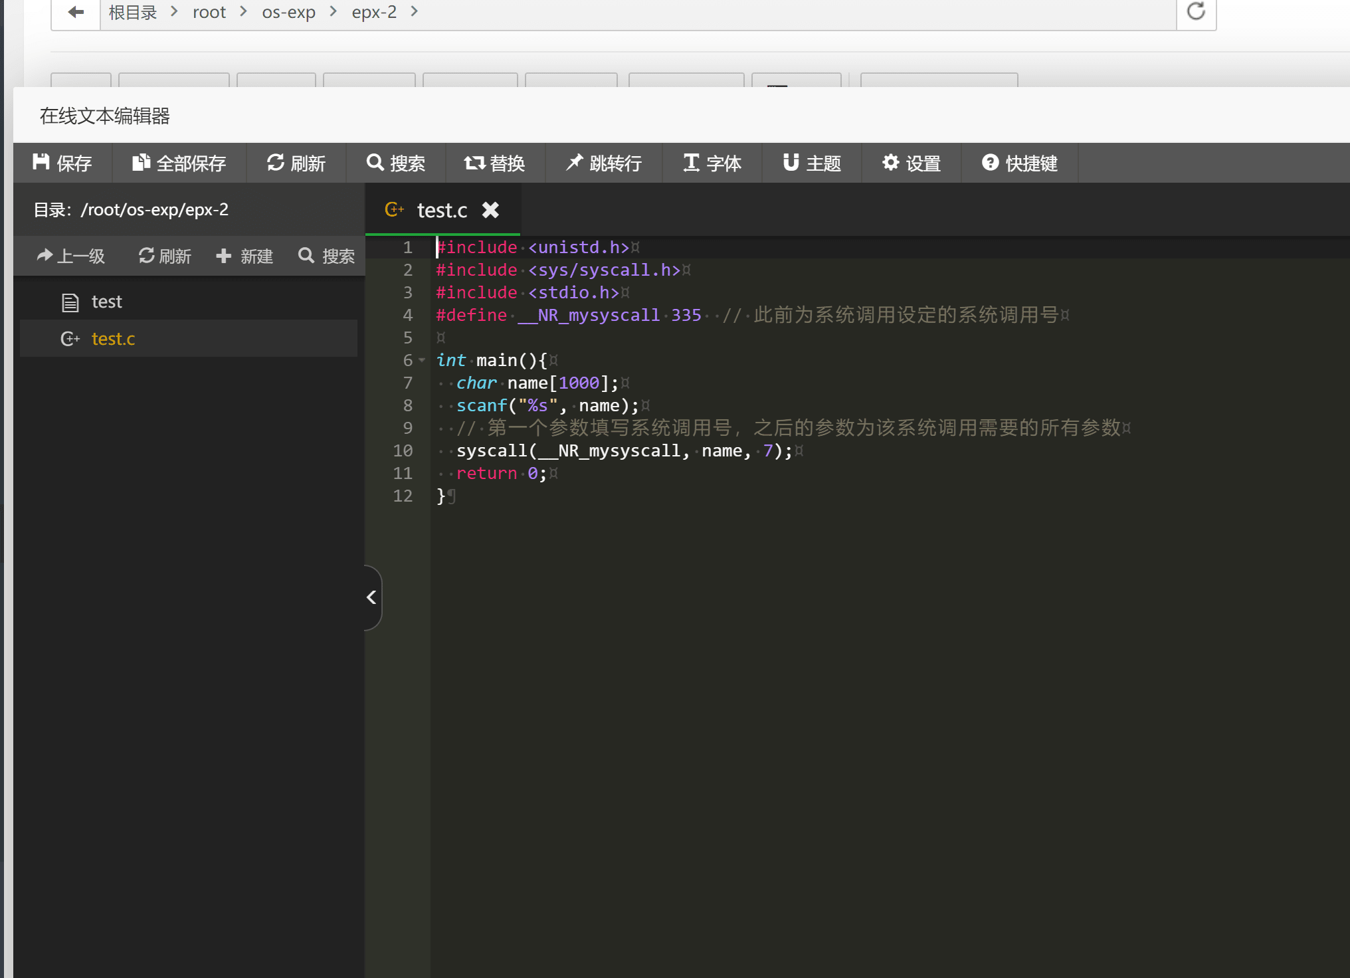Click os-exp in the breadcrumb path
Screen dimensions: 1350x978
[x=288, y=13]
